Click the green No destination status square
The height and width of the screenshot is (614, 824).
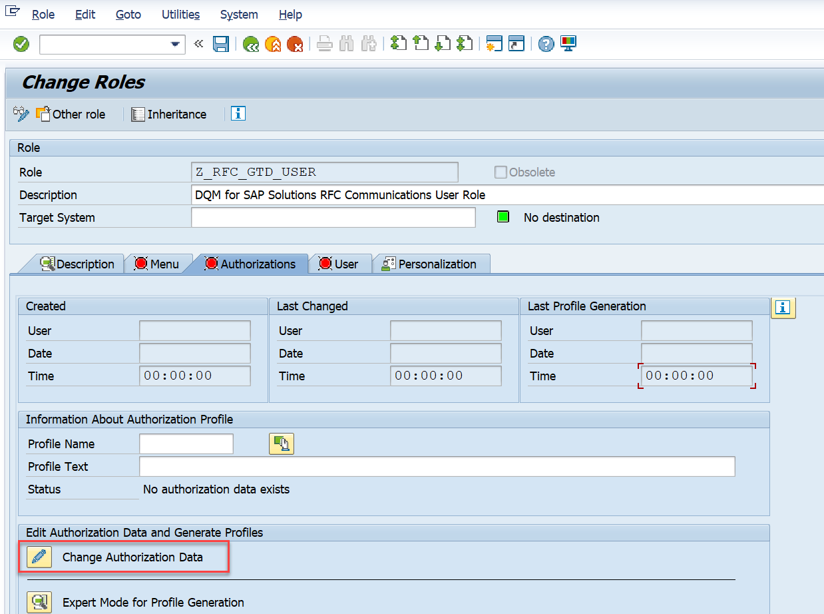click(503, 217)
